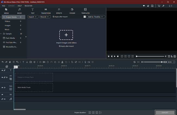Toggle visibility eye of the Main track
This screenshot has width=177, height=115.
point(2,87)
